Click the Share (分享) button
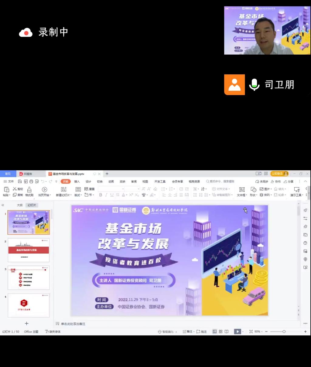This screenshot has width=311, height=367. click(289, 182)
